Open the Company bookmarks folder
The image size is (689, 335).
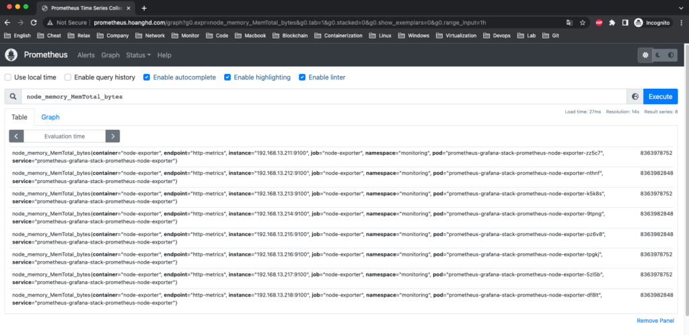pos(113,36)
